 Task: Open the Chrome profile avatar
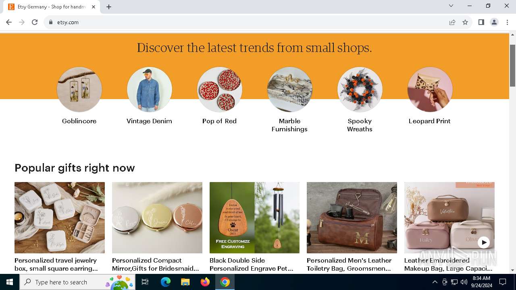click(494, 22)
